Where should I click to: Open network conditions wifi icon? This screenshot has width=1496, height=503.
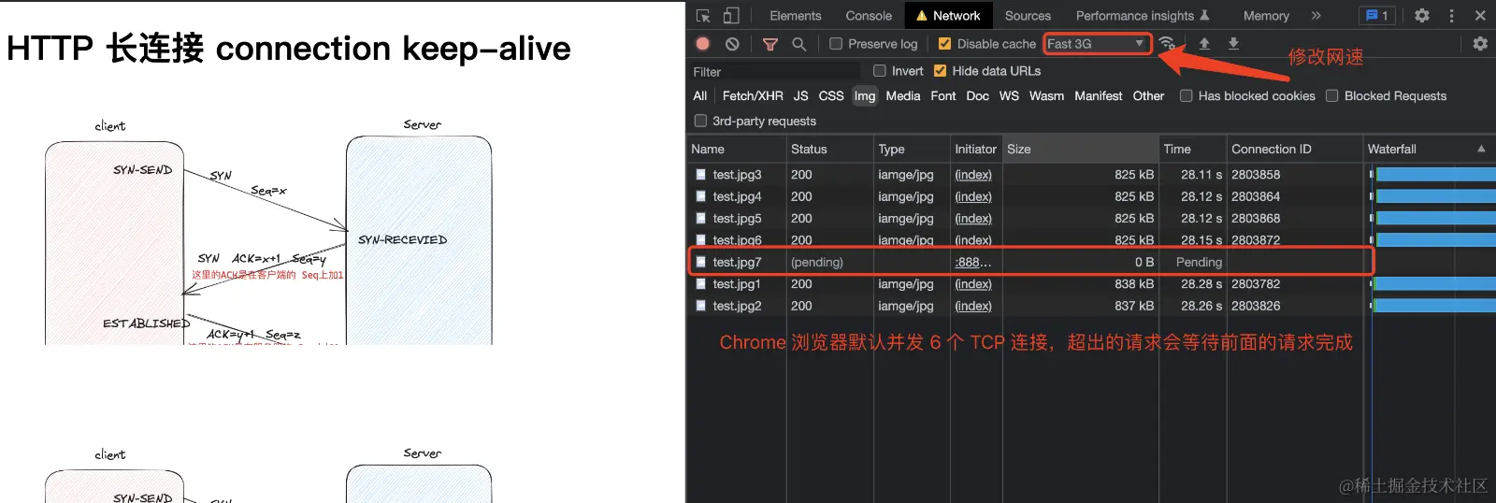coord(1167,44)
